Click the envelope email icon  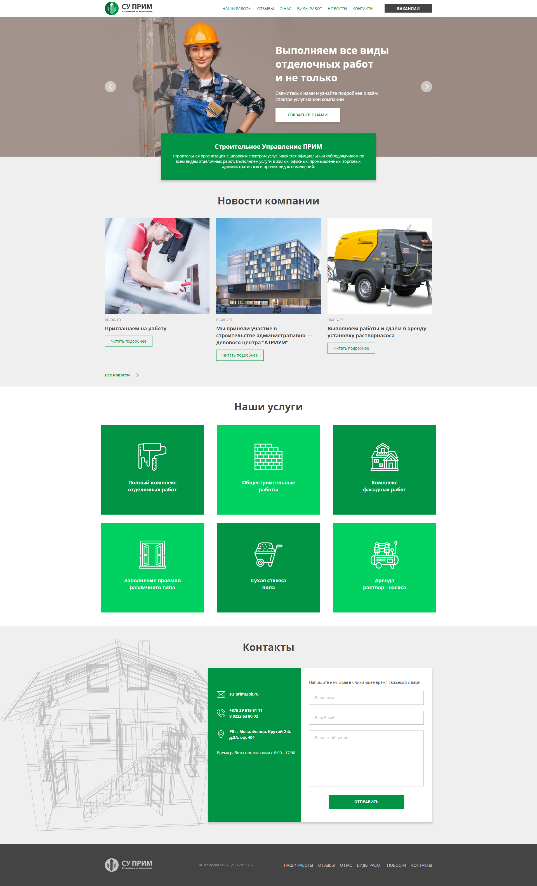coord(221,694)
